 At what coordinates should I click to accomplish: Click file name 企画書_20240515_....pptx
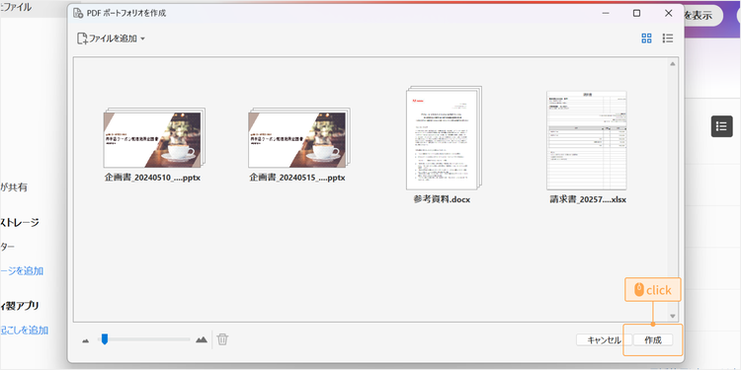pos(297,179)
